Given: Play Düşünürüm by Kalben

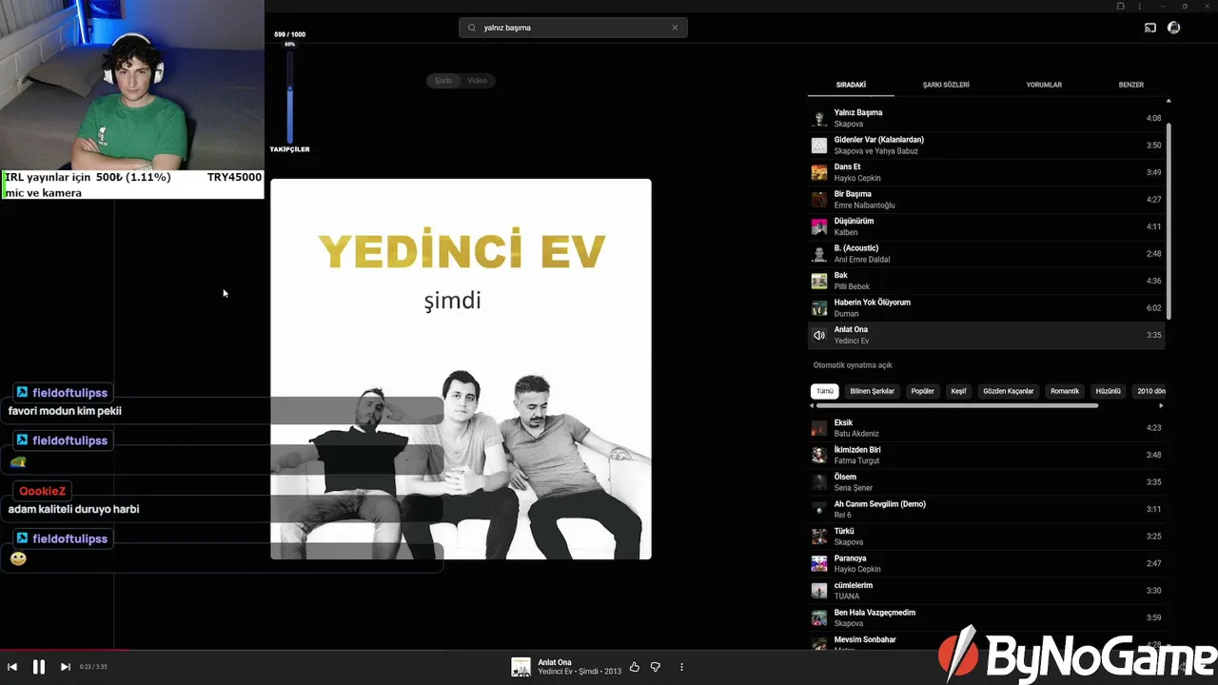Looking at the screenshot, I should click(x=987, y=226).
